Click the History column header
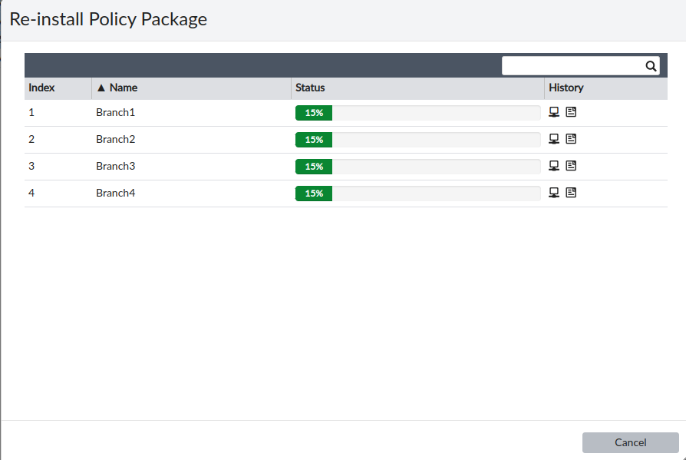The height and width of the screenshot is (460, 686). point(566,88)
